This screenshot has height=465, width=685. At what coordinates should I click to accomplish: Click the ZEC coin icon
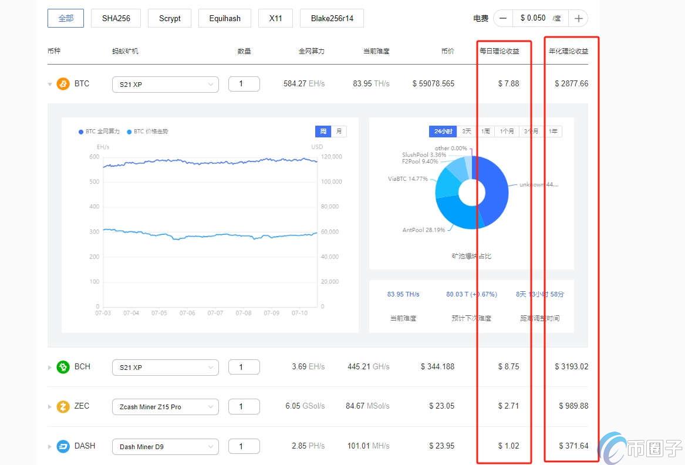click(63, 406)
